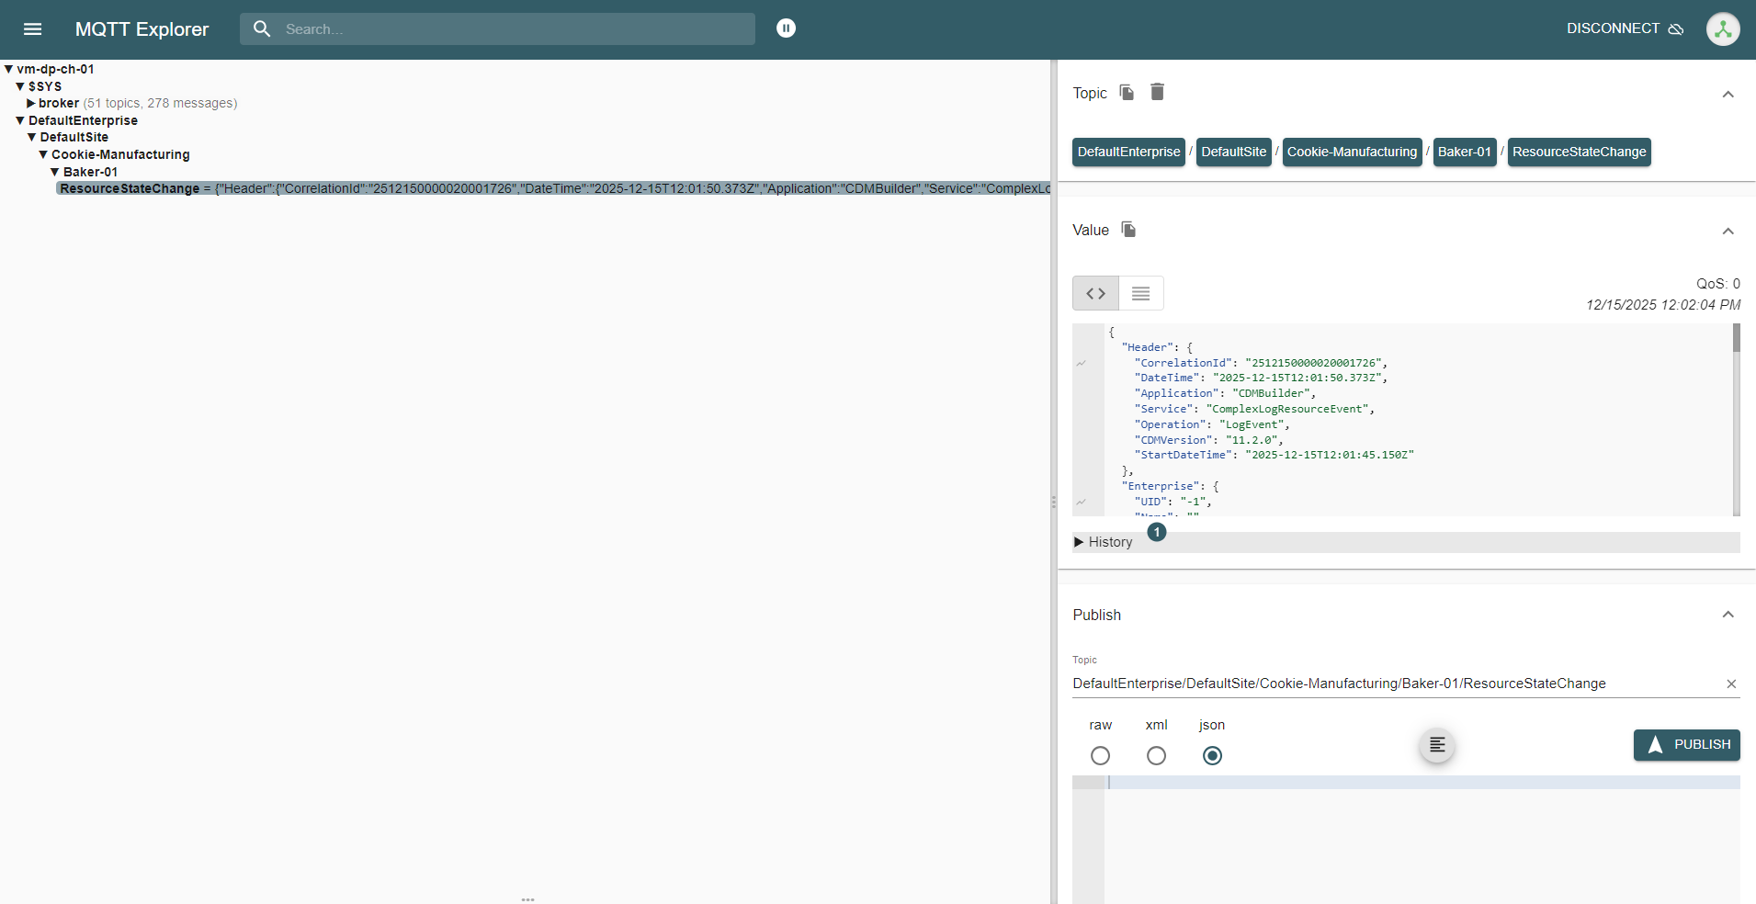Click the "StartDateTime" line in value

pos(1275,455)
